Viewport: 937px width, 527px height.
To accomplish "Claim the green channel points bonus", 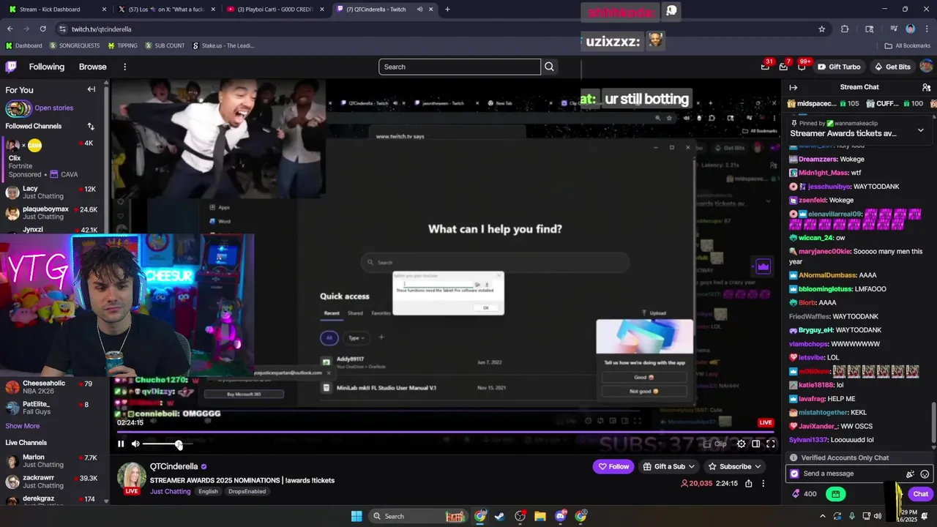I will (835, 494).
